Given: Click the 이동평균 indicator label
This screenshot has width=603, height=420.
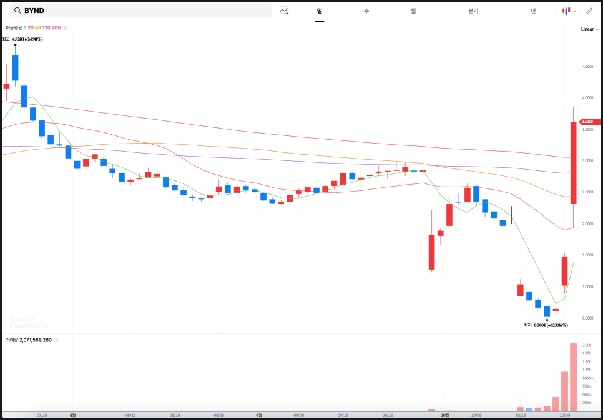Looking at the screenshot, I should pos(14,27).
